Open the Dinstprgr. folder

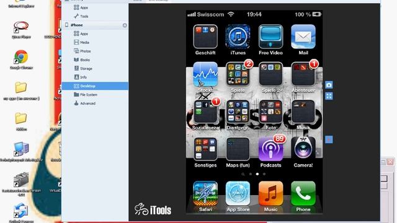click(x=238, y=111)
